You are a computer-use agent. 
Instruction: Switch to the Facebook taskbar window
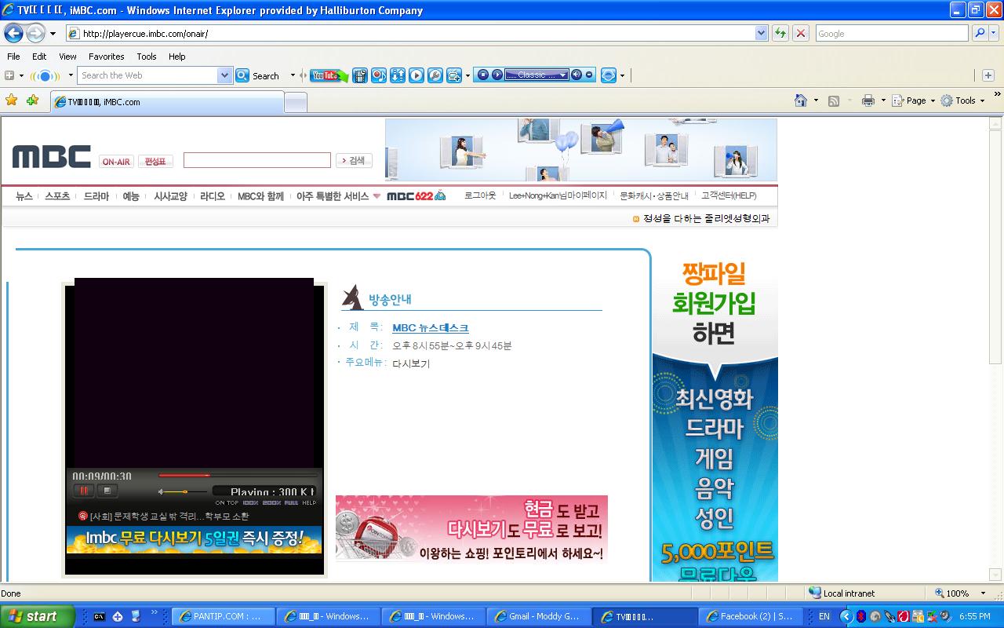click(751, 616)
